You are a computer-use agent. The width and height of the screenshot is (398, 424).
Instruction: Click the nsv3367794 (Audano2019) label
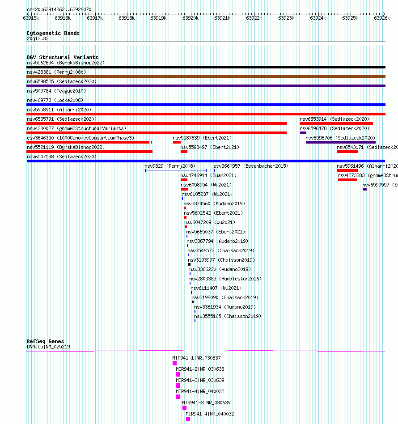tap(217, 241)
